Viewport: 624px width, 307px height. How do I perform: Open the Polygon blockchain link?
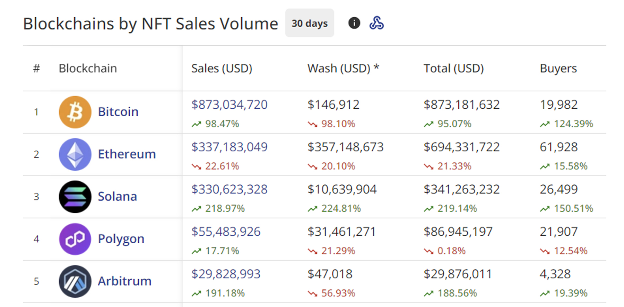(121, 239)
